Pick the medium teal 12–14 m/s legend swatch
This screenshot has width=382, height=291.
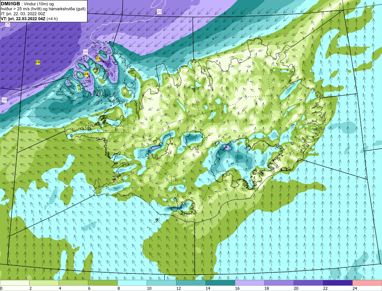click(x=191, y=283)
